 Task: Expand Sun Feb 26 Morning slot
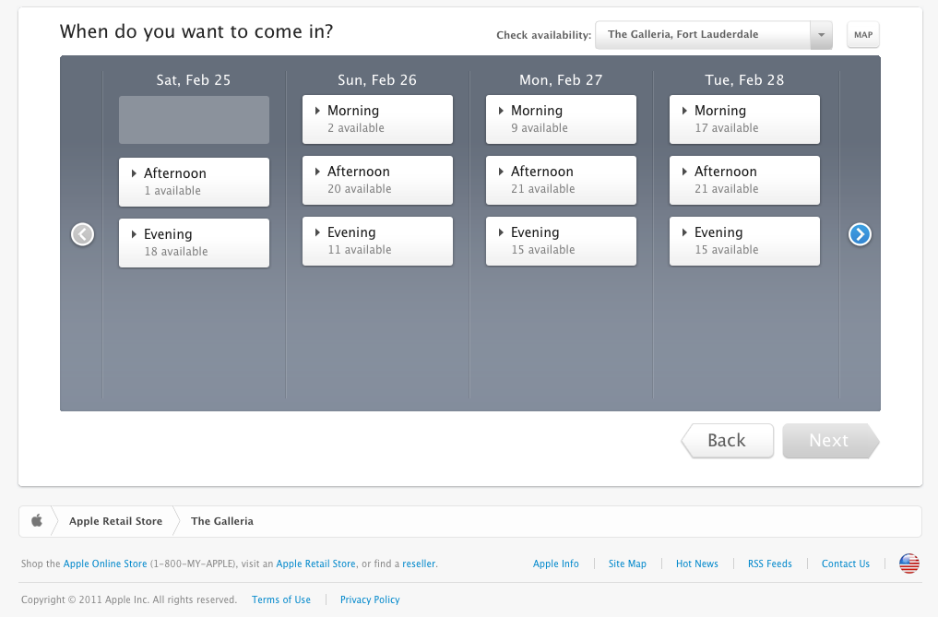(x=377, y=119)
